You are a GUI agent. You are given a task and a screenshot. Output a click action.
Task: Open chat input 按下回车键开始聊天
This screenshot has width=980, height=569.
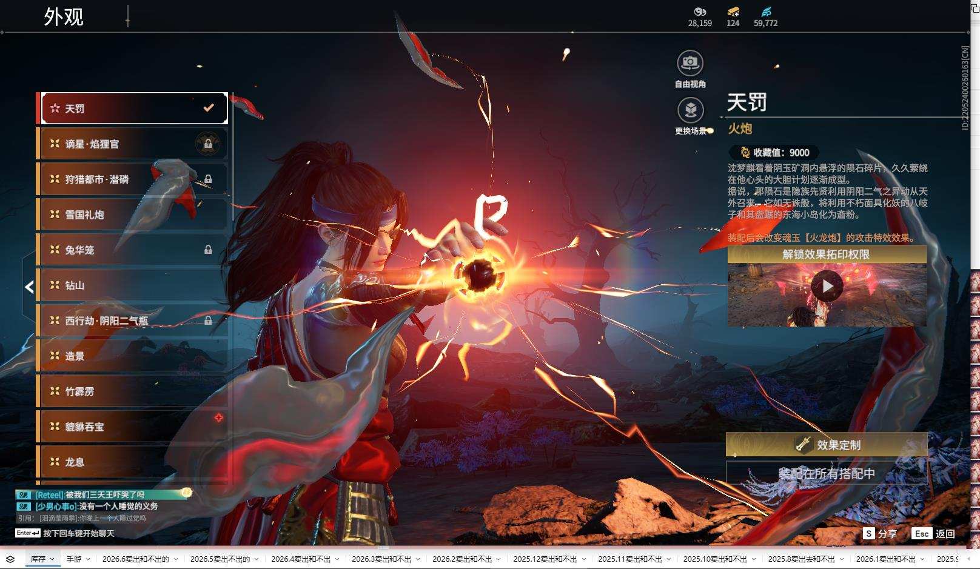click(x=79, y=533)
